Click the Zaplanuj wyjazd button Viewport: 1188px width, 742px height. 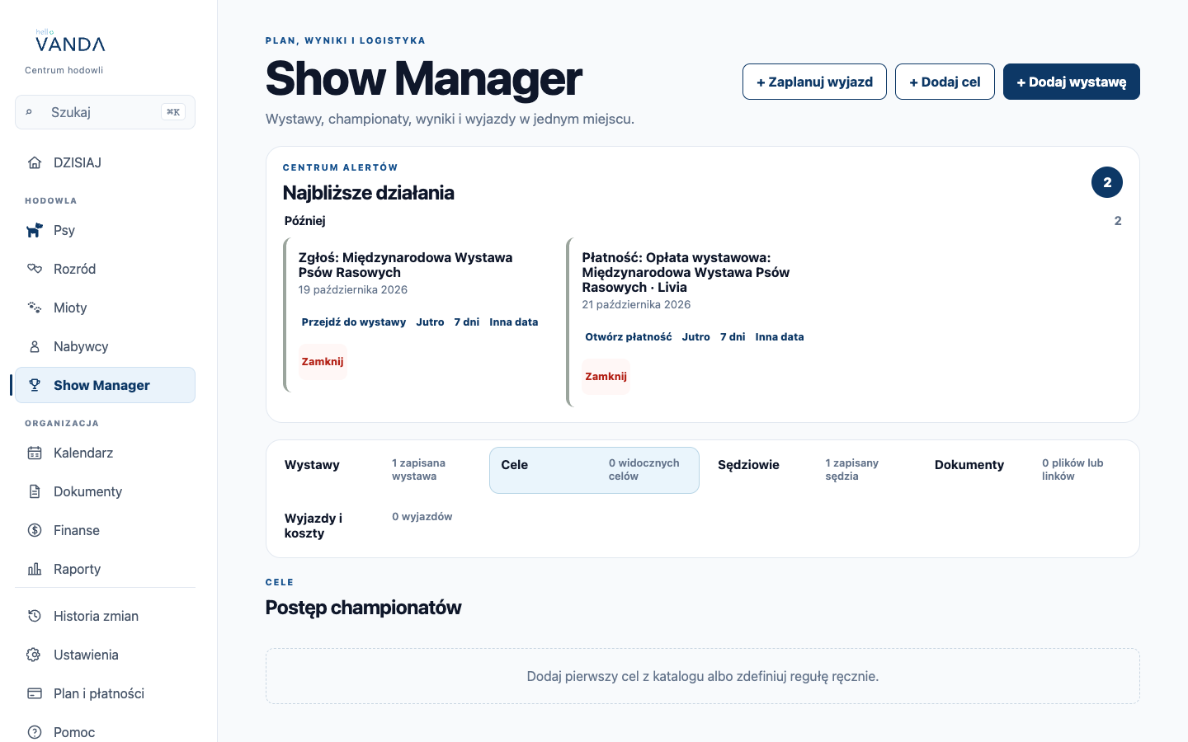point(814,82)
